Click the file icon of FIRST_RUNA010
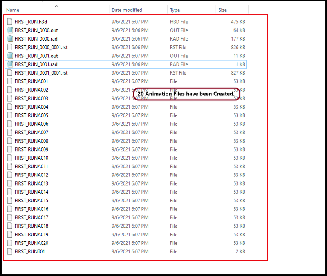Screen dimensions: 327x276 point(10,158)
